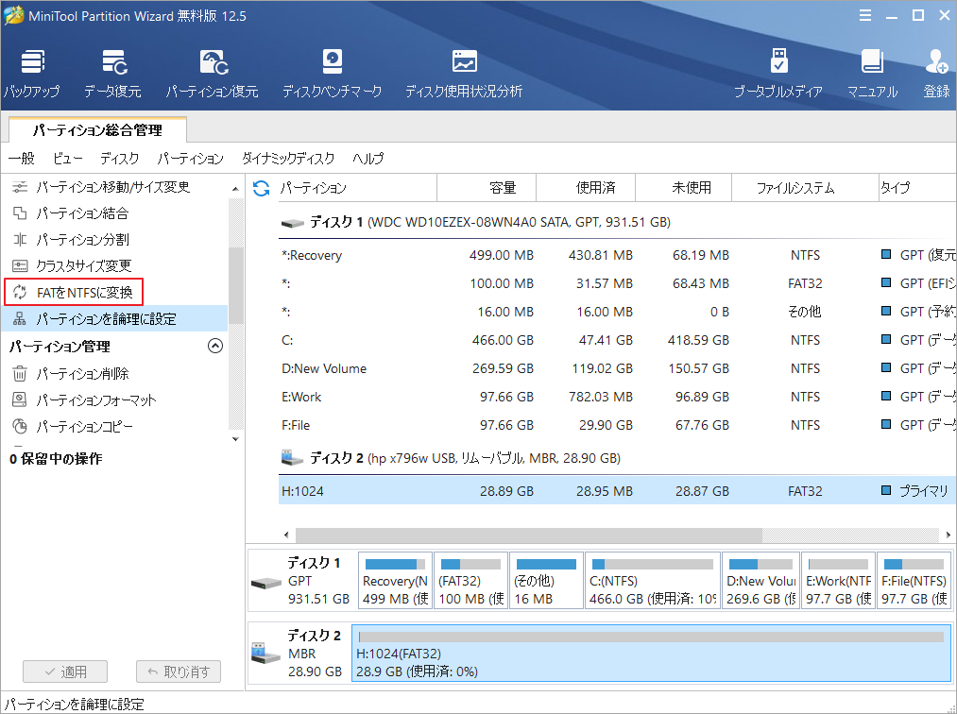
Task: Sort by タイプ column header
Action: click(x=916, y=187)
